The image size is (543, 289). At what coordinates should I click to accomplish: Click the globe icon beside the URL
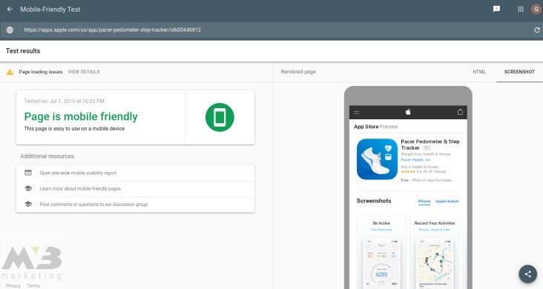tap(10, 30)
